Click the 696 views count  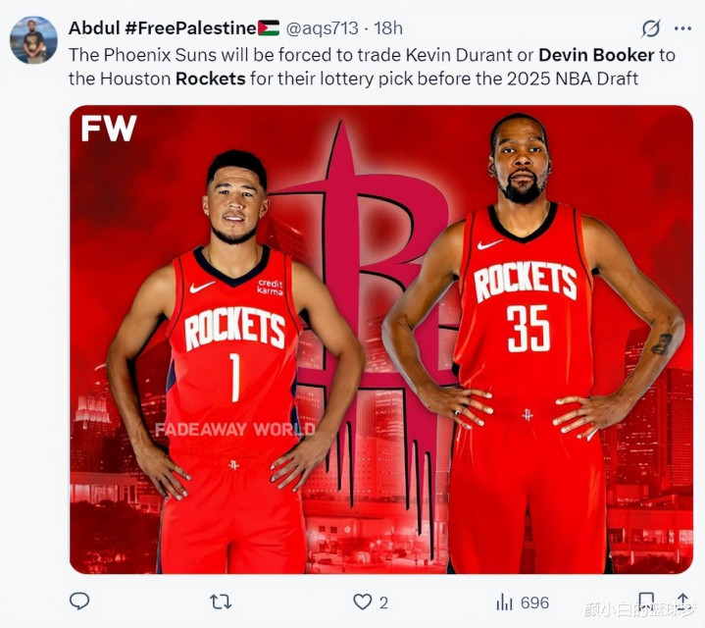(x=534, y=602)
